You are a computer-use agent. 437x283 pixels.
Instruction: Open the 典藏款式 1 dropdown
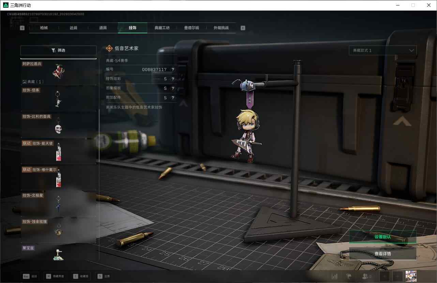[x=382, y=50]
